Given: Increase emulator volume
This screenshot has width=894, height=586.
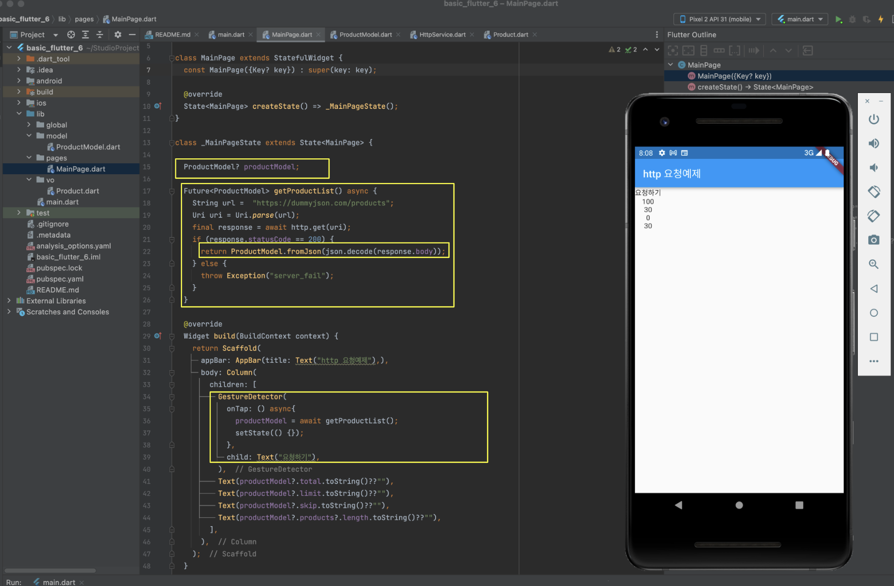Looking at the screenshot, I should pos(874,144).
